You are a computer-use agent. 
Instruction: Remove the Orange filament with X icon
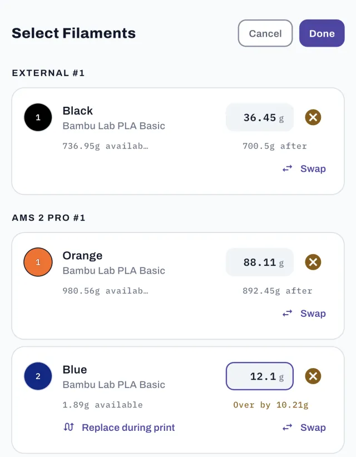(313, 262)
